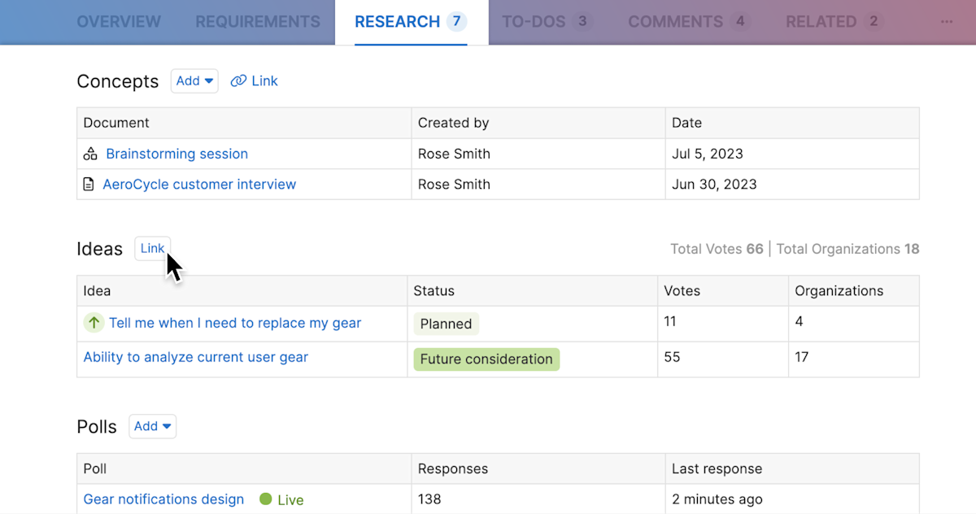Open the ellipsis overflow menu at the tab bar end
Image resolution: width=976 pixels, height=514 pixels.
[x=946, y=22]
